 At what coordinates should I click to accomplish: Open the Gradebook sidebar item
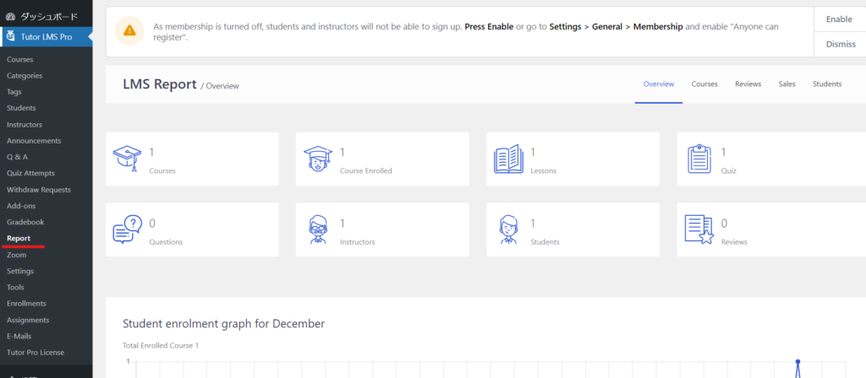coord(25,222)
